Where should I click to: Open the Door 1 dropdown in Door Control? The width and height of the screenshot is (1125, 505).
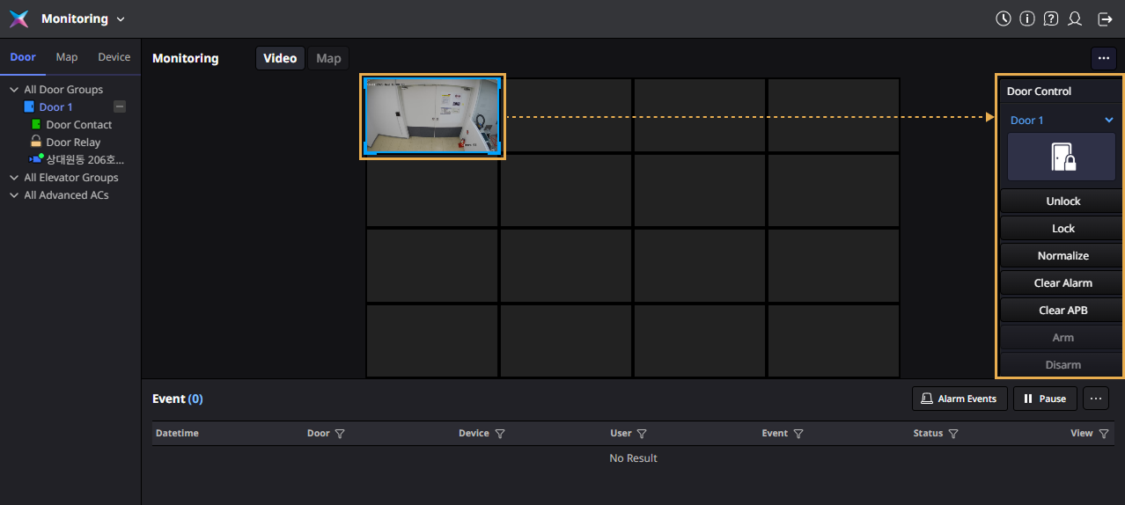1108,121
